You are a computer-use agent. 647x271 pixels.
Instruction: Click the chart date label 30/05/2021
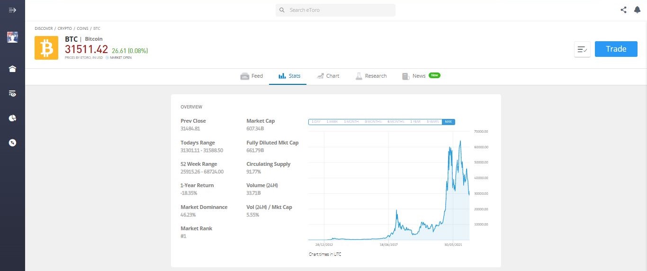point(453,245)
